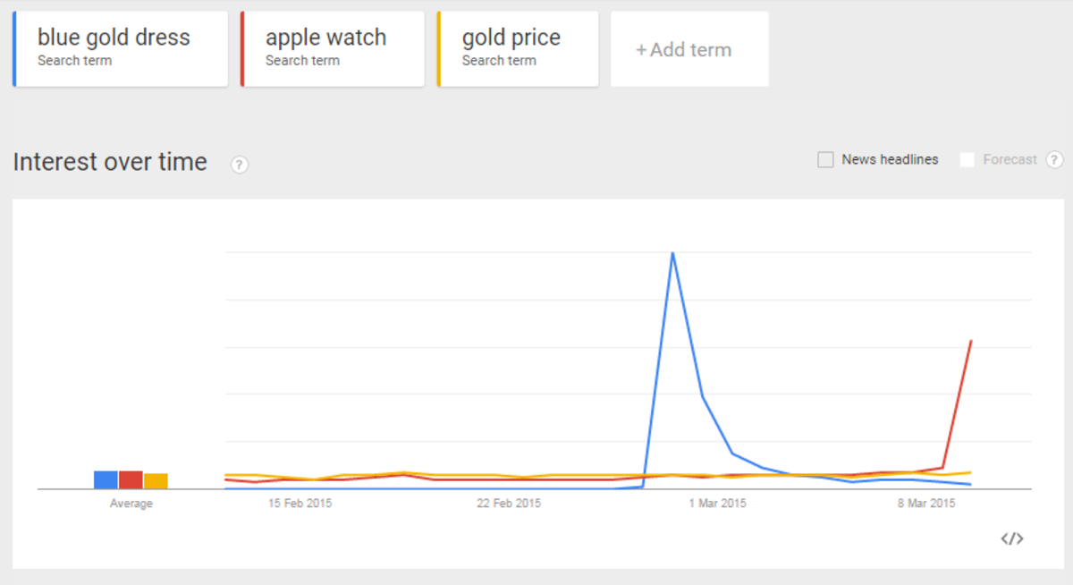Click the embed code icon
Viewport: 1073px width, 585px height.
1011,538
